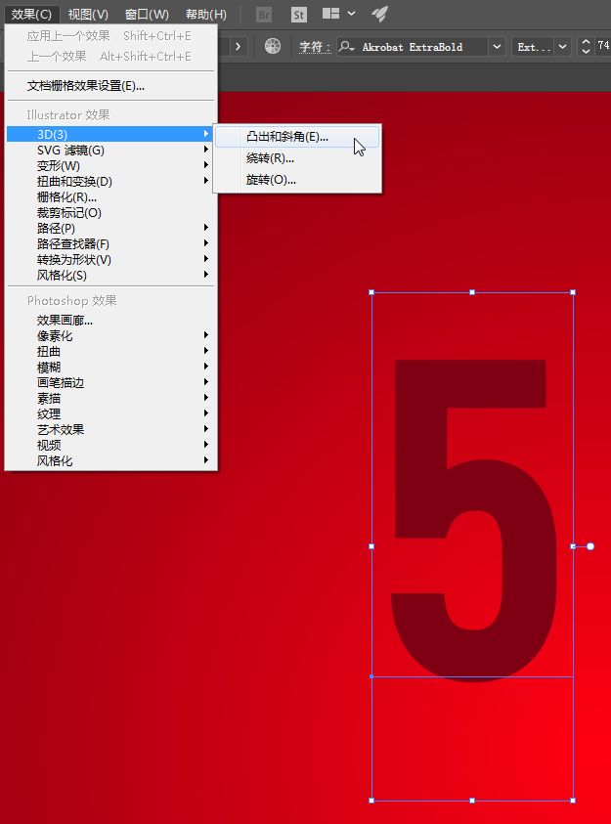Open the View (视图) menu

[88, 15]
